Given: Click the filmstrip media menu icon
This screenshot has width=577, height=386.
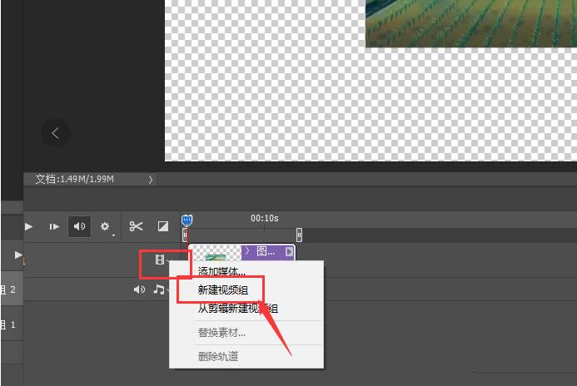Looking at the screenshot, I should click(160, 260).
